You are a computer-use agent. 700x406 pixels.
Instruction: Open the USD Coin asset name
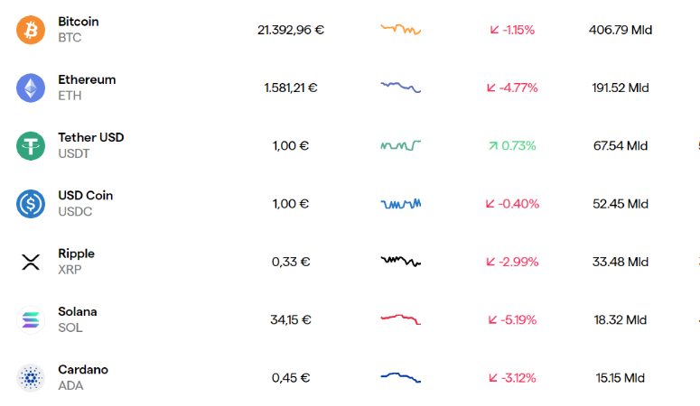[x=85, y=196]
